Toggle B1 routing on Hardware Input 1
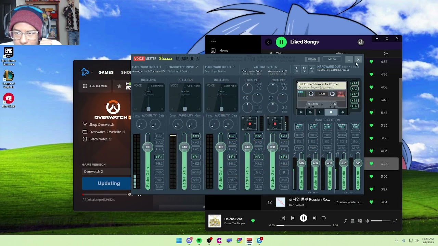 point(159,157)
